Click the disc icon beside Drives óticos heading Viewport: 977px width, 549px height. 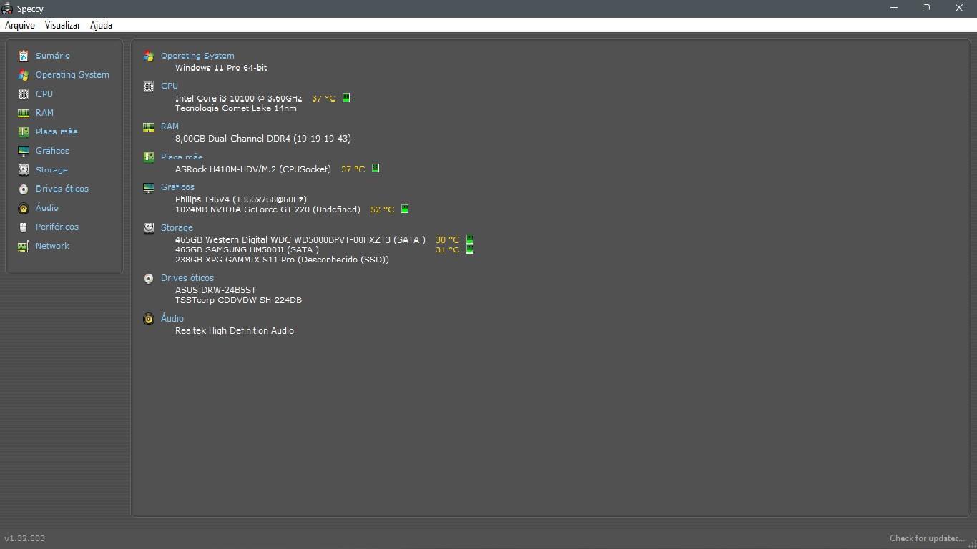pos(149,278)
